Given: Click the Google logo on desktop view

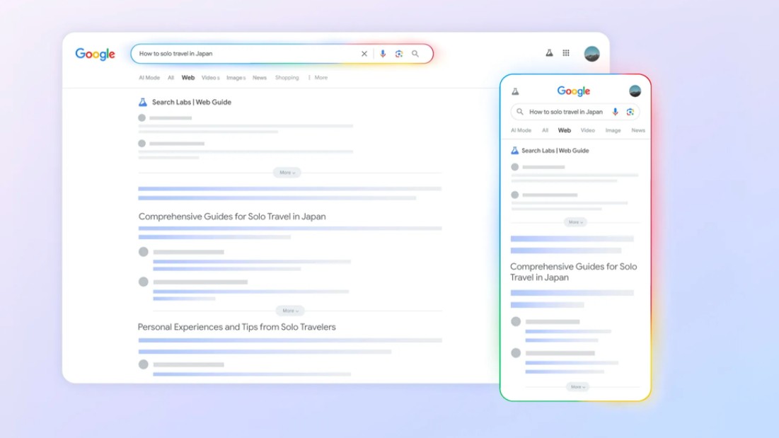Looking at the screenshot, I should coord(95,54).
